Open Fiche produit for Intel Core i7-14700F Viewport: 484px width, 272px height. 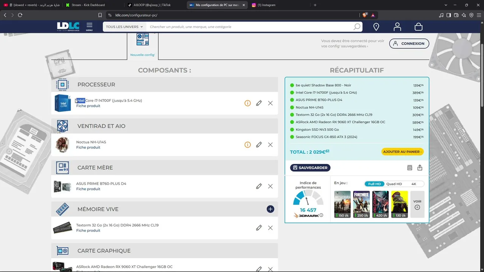click(x=88, y=106)
